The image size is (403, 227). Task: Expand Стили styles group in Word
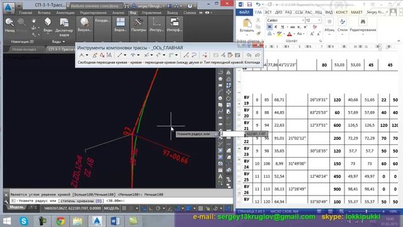click(343, 27)
